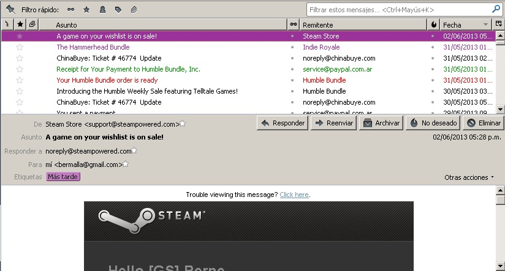This screenshot has height=271, width=505.
Task: Sort by junk flame column header
Action: click(x=434, y=24)
